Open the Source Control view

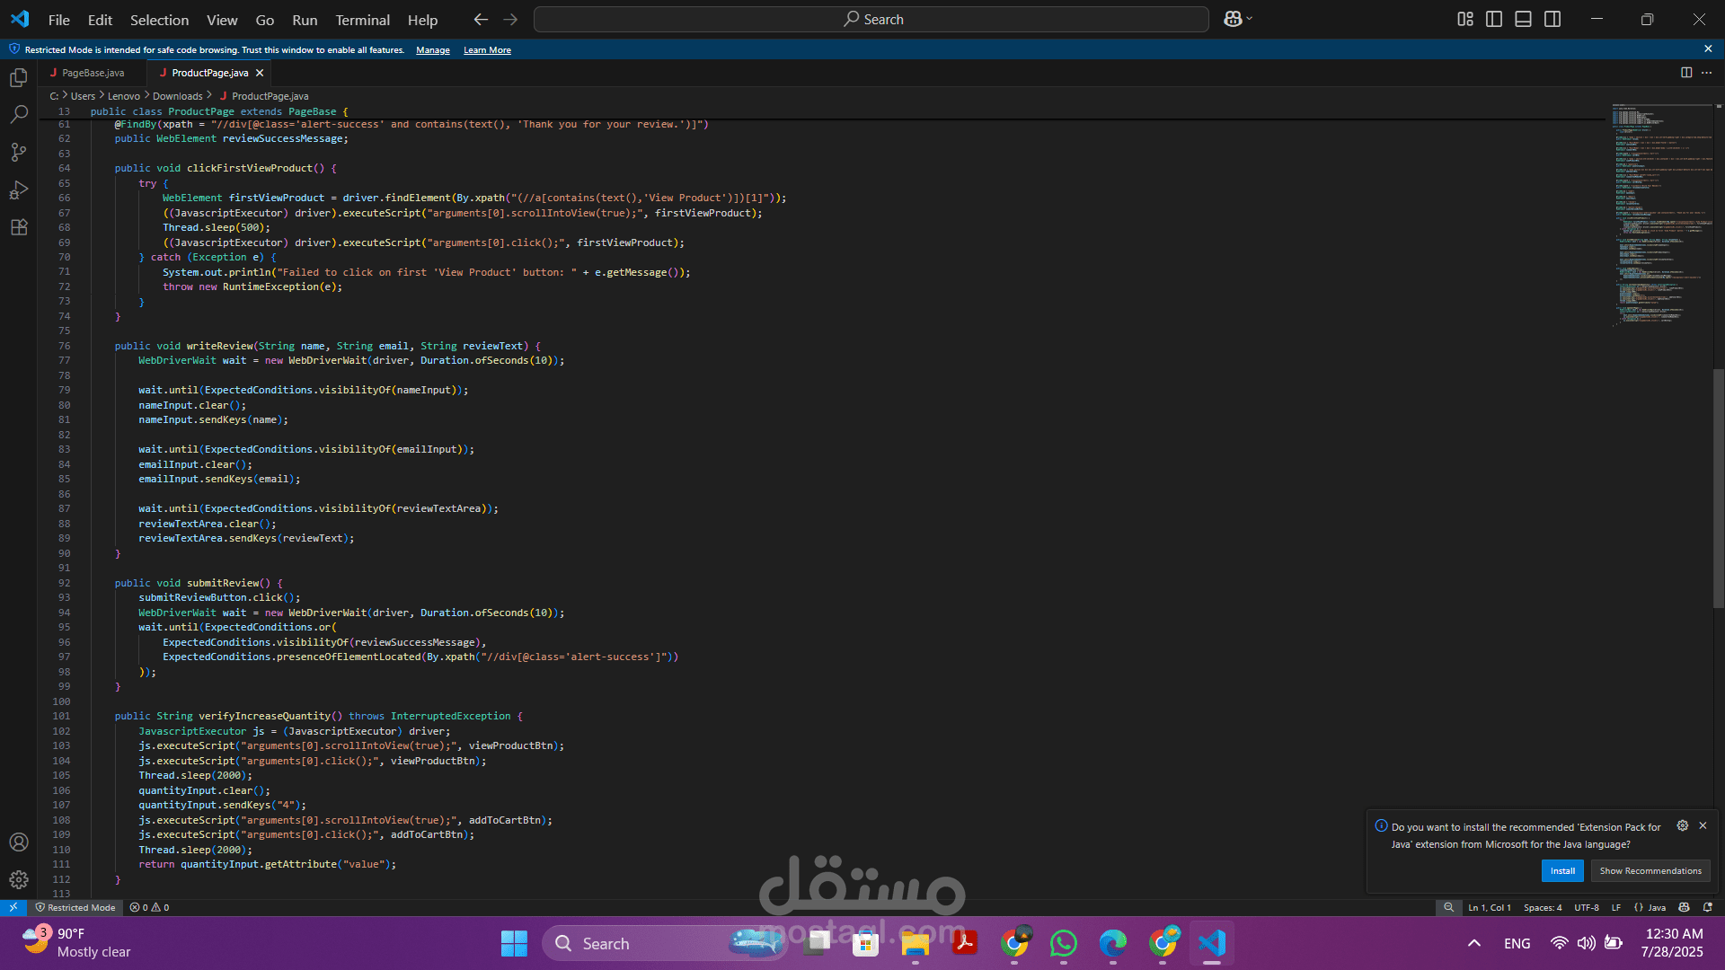click(x=19, y=153)
